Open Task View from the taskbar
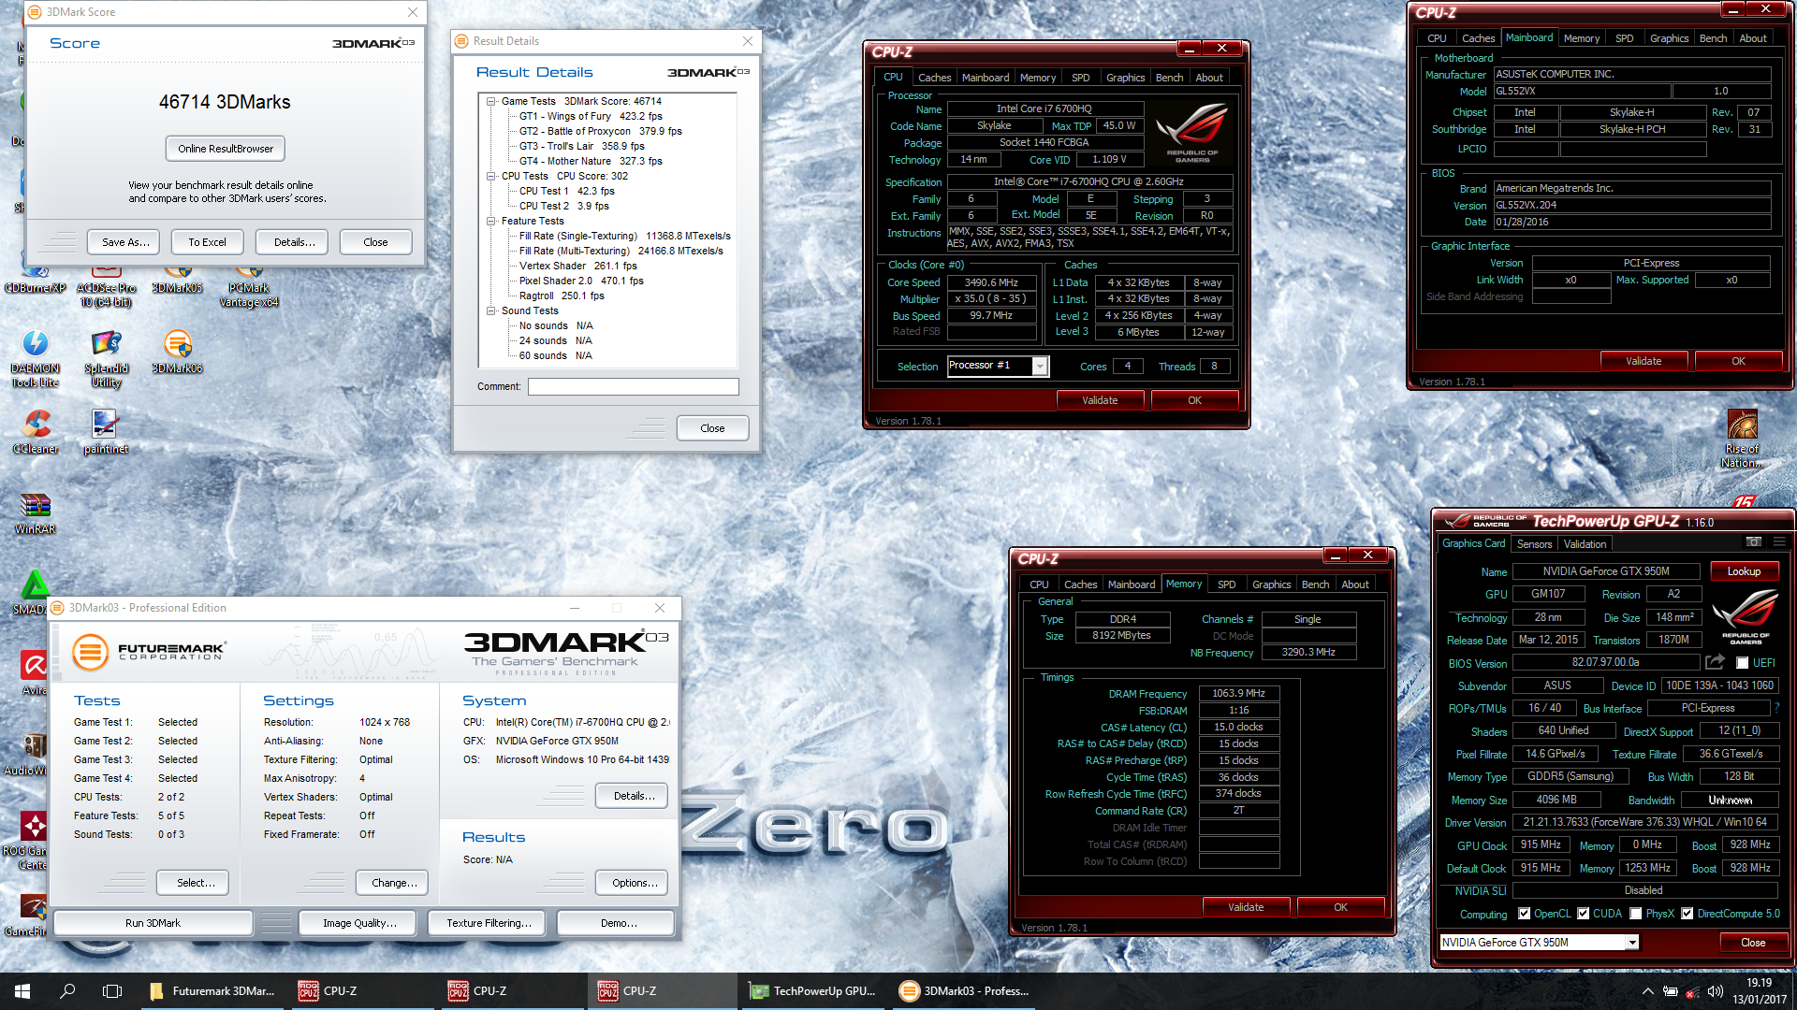This screenshot has width=1797, height=1010. tap(112, 991)
